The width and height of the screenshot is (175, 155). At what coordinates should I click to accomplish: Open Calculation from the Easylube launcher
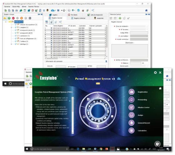(131, 131)
